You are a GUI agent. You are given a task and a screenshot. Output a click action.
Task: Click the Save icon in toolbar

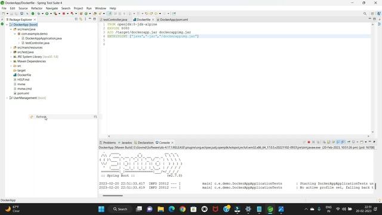tap(11, 14)
